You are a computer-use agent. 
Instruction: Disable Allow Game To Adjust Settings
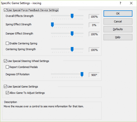[7, 93]
